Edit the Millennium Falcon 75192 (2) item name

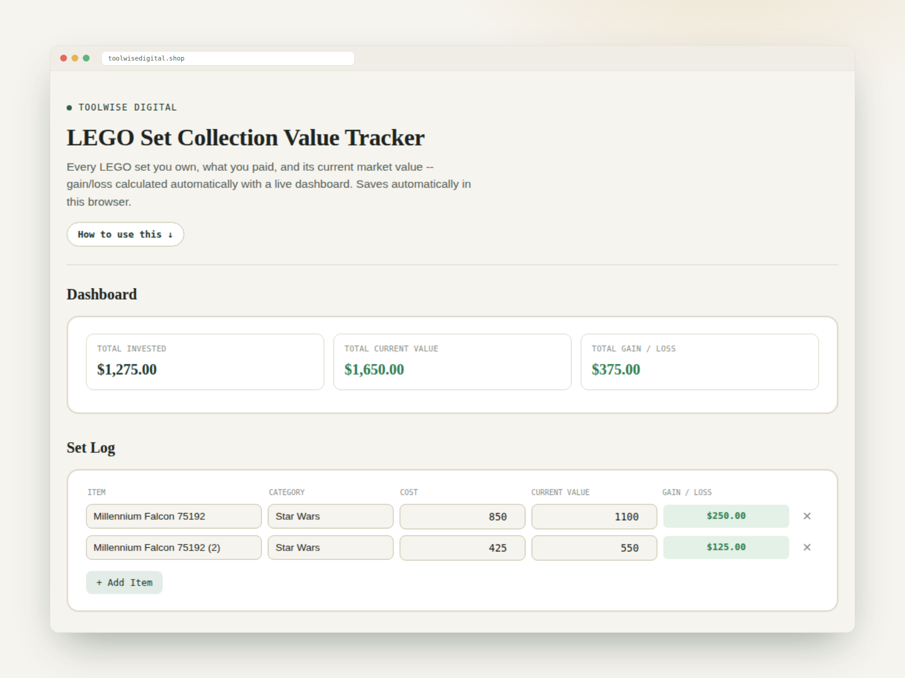pos(174,547)
